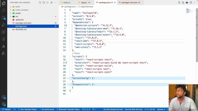Open the Source Control view

3,18
